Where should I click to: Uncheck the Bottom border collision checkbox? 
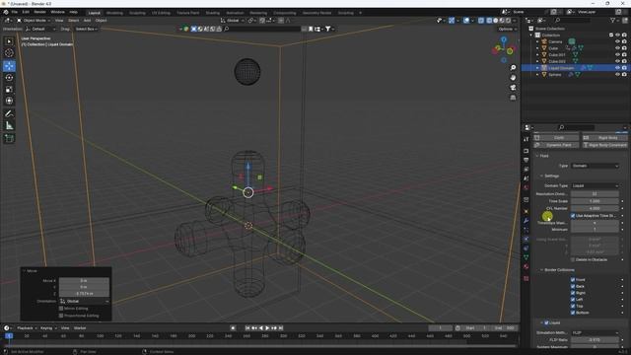pyautogui.click(x=573, y=313)
